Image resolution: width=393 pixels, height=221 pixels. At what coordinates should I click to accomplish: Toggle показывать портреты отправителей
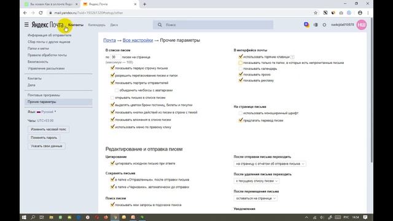[112, 83]
